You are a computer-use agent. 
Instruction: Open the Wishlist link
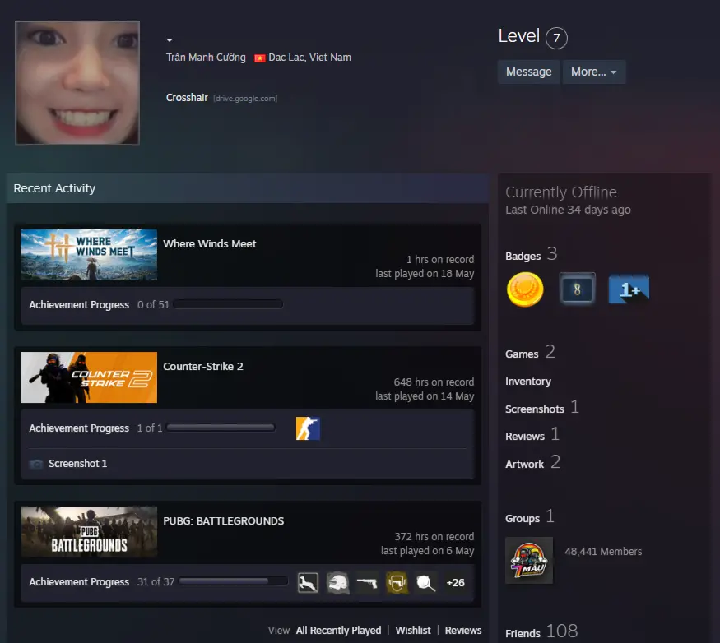click(x=413, y=630)
